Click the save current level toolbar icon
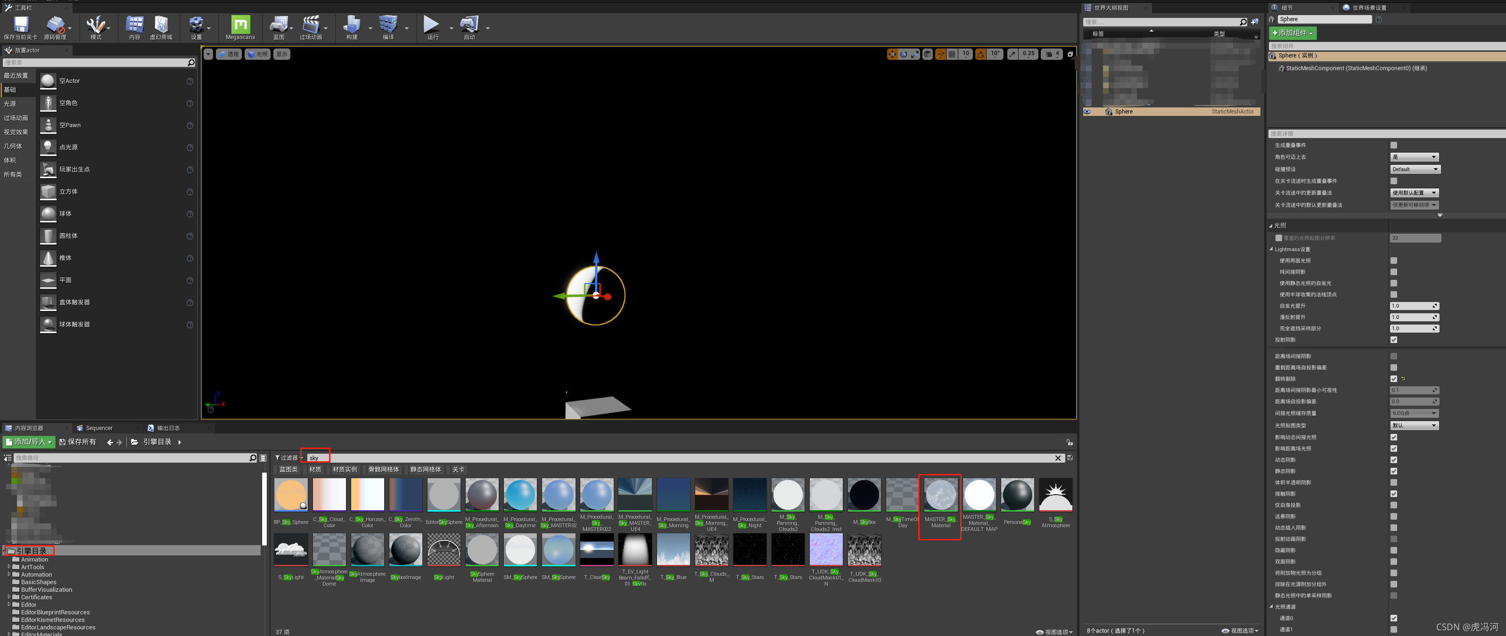 click(x=21, y=24)
